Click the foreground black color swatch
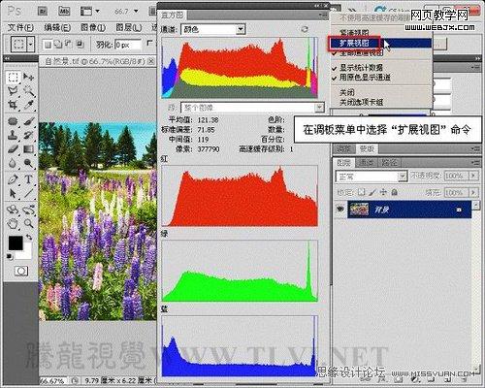The height and width of the screenshot is (388, 485). coord(16,242)
